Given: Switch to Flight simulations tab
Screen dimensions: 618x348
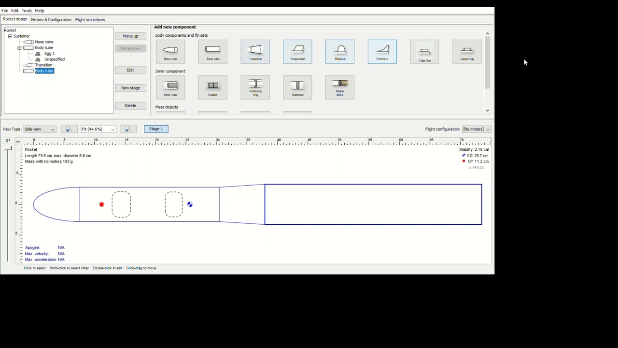Looking at the screenshot, I should point(90,20).
